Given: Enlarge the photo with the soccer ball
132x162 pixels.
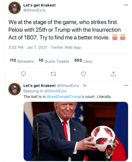Looking at the screenshot, I should [76, 131].
